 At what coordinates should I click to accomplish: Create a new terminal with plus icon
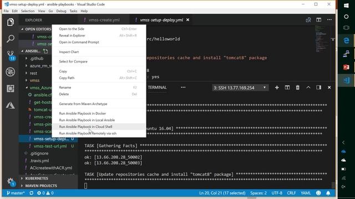pos(277,87)
